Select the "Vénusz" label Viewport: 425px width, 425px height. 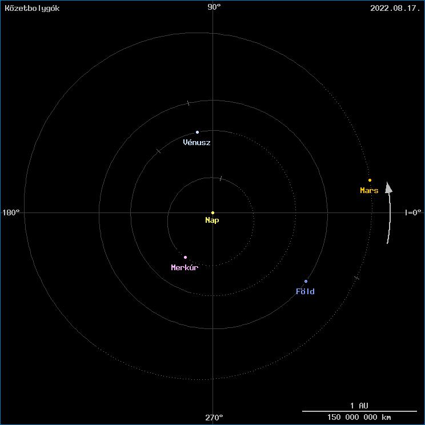click(197, 142)
